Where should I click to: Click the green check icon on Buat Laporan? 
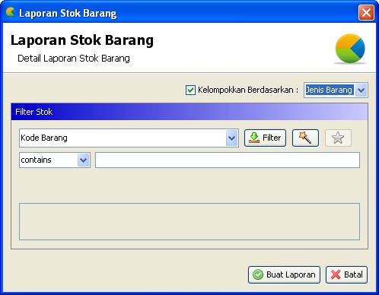point(258,274)
